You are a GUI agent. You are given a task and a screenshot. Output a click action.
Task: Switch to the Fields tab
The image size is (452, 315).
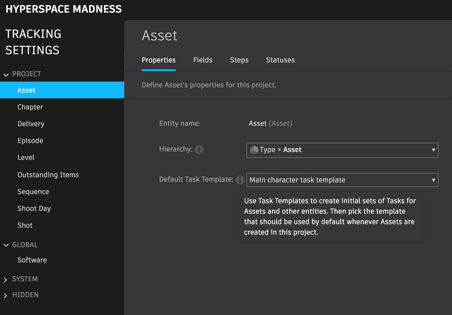click(203, 60)
